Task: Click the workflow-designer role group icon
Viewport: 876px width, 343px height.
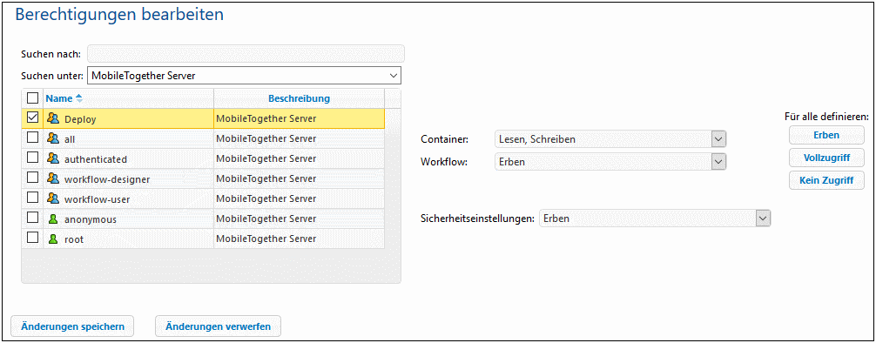Action: [x=53, y=178]
